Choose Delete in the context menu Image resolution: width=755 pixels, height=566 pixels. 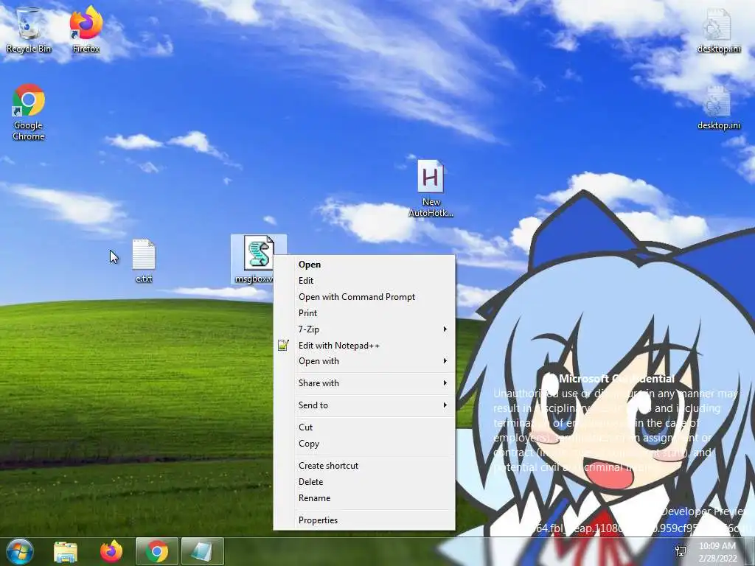[364, 482]
